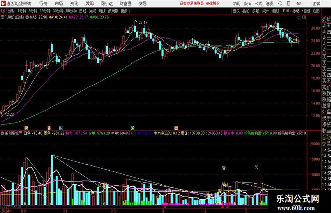This screenshot has height=213, width=331.
Task: Switch to the 5分钟 period tab
Action: 33,11
